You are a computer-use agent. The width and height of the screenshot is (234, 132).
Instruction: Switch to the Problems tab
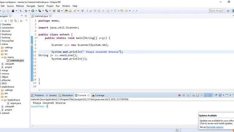coord(37,95)
